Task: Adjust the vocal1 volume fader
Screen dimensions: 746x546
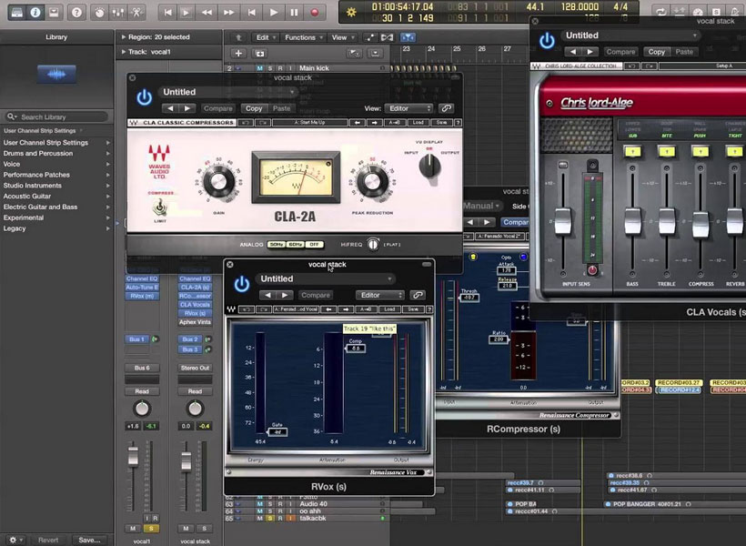Action: tap(134, 455)
